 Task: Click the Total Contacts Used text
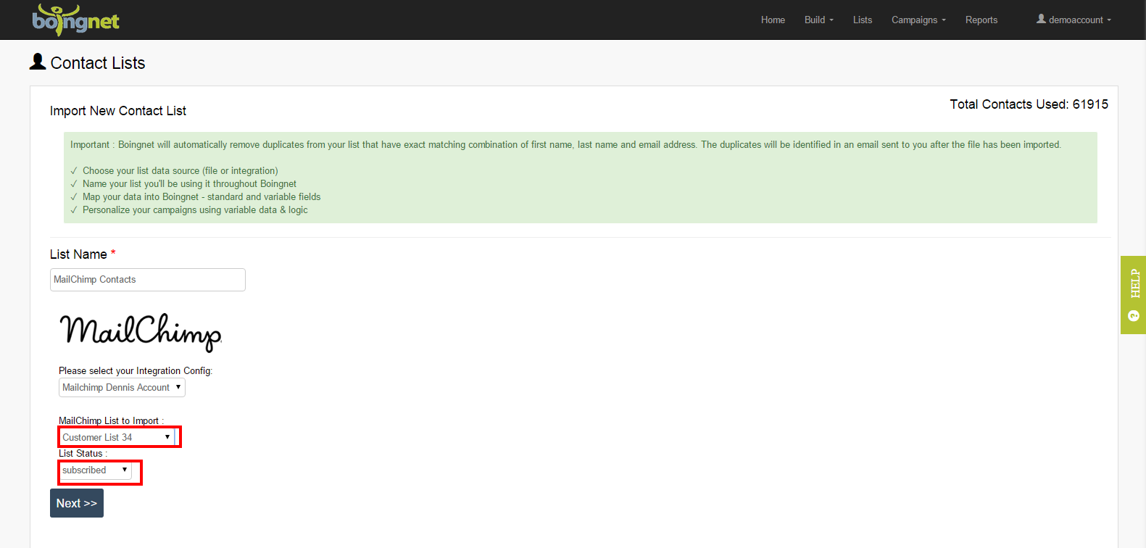click(x=1029, y=104)
